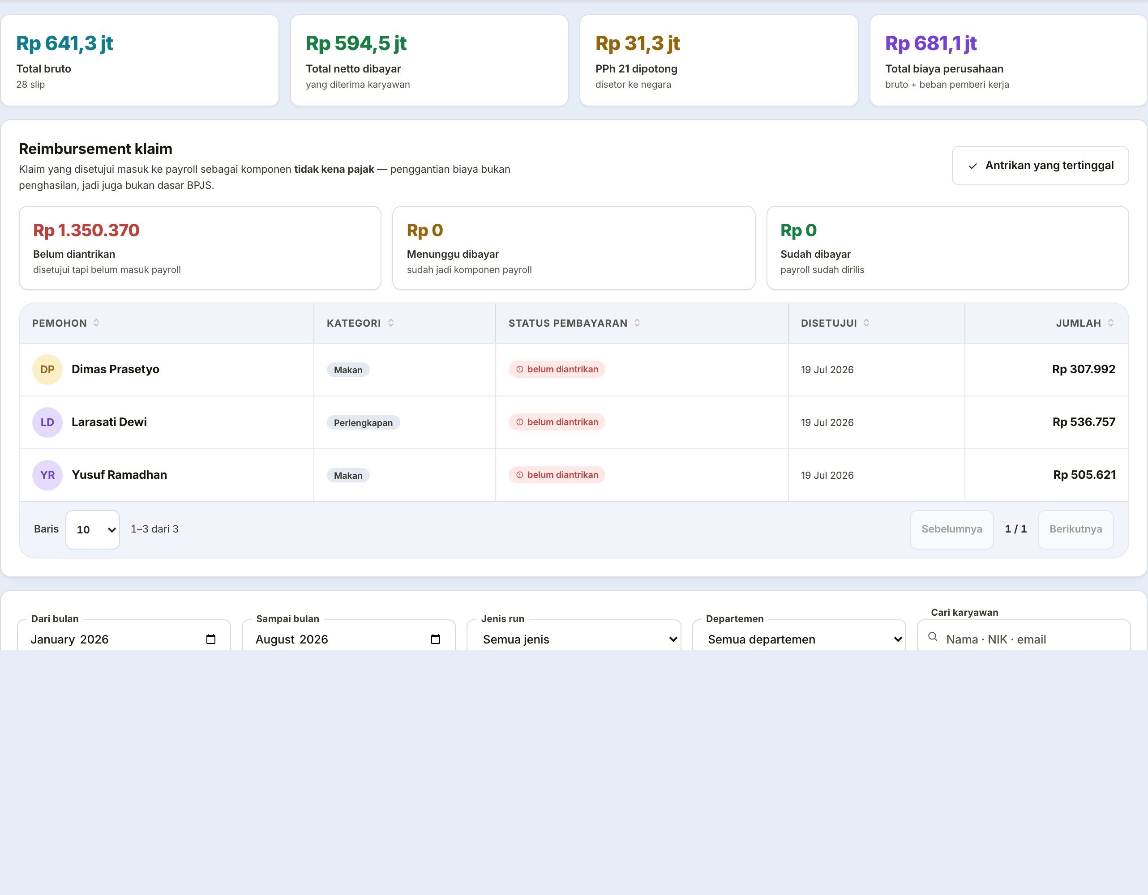Sort the Jumlah column via arrows
Image resolution: width=1148 pixels, height=895 pixels.
click(1111, 323)
